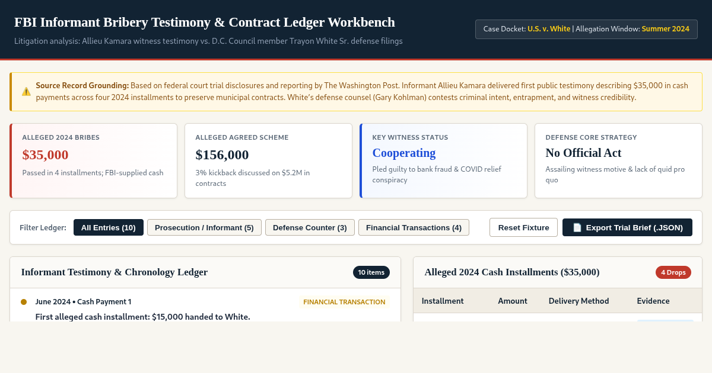Click the 'Source Record Grounding:' label

tap(82, 85)
